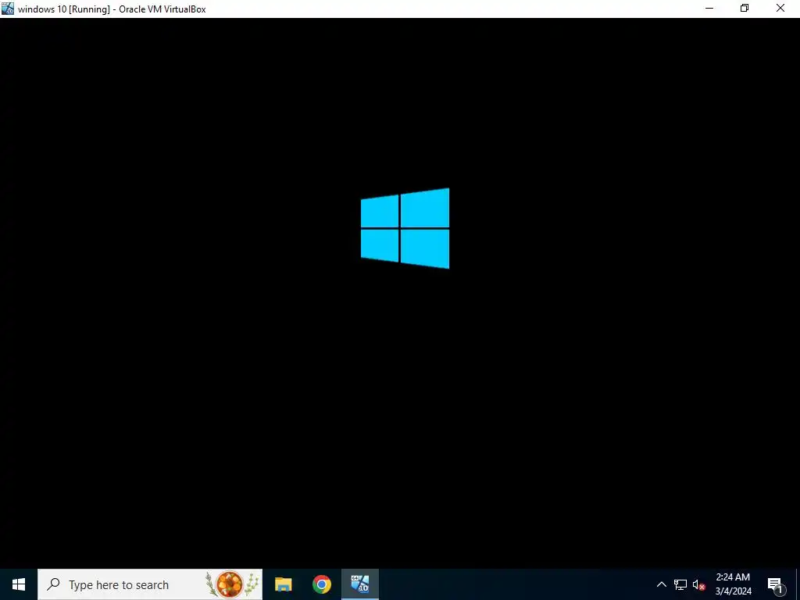This screenshot has width=800, height=600.
Task: Click the VirtualBox title bar app icon
Action: tap(8, 9)
